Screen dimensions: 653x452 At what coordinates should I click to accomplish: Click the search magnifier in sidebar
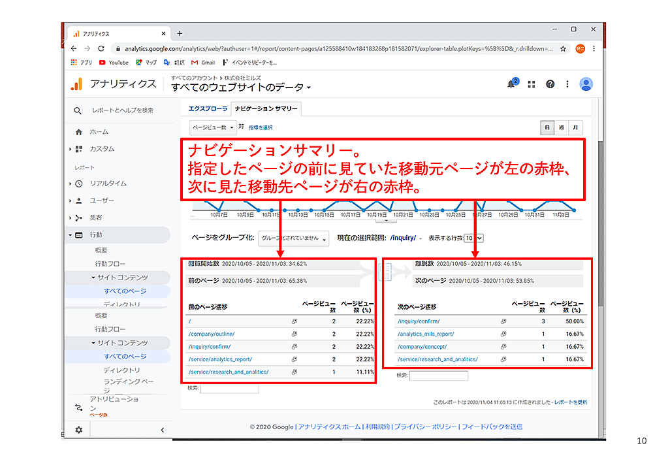click(78, 110)
